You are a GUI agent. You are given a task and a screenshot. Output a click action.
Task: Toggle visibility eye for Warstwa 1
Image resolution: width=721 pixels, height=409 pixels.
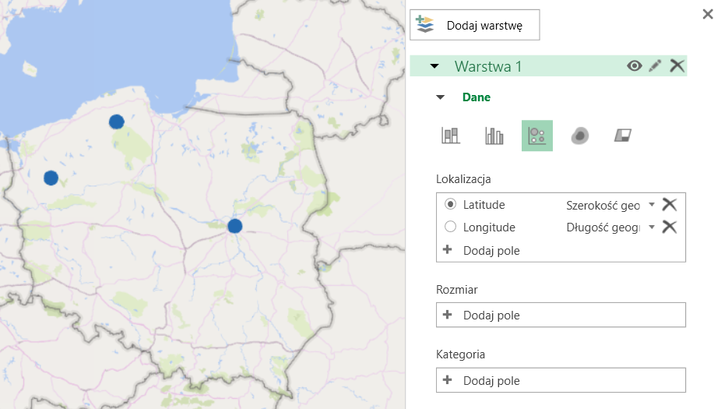pyautogui.click(x=635, y=66)
